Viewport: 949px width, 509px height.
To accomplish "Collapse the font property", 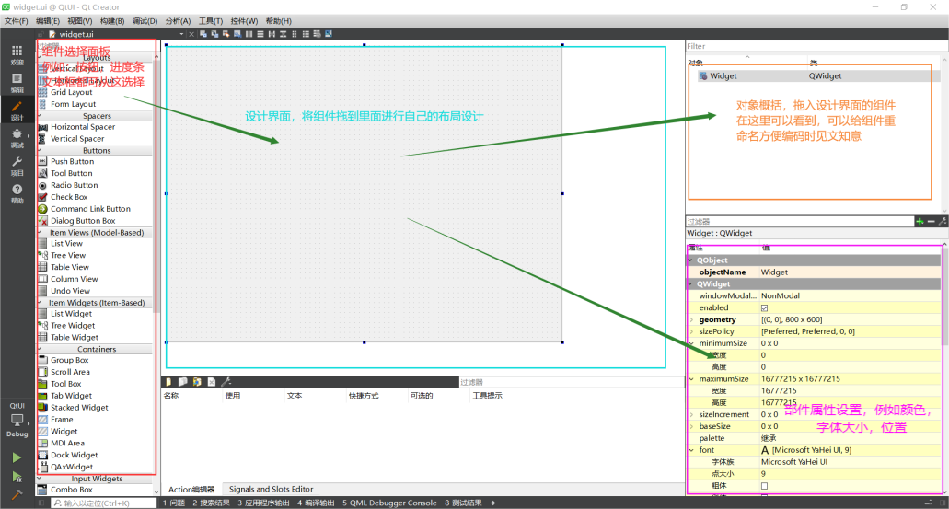I will [x=692, y=450].
